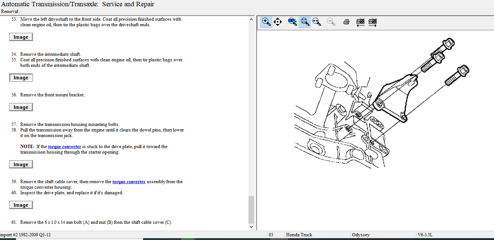
Task: Go to previous image (camera left arrow)
Action: (360, 22)
